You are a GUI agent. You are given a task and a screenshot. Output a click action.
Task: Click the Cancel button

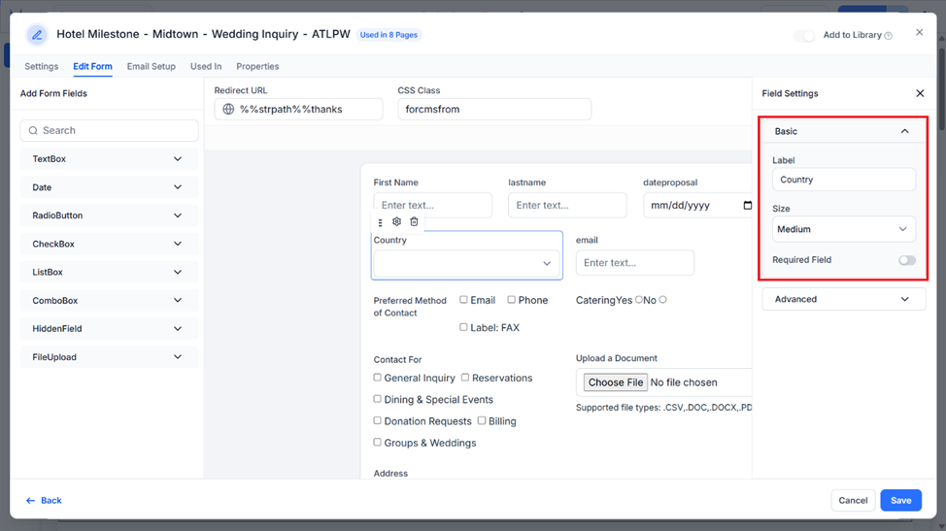coord(853,500)
